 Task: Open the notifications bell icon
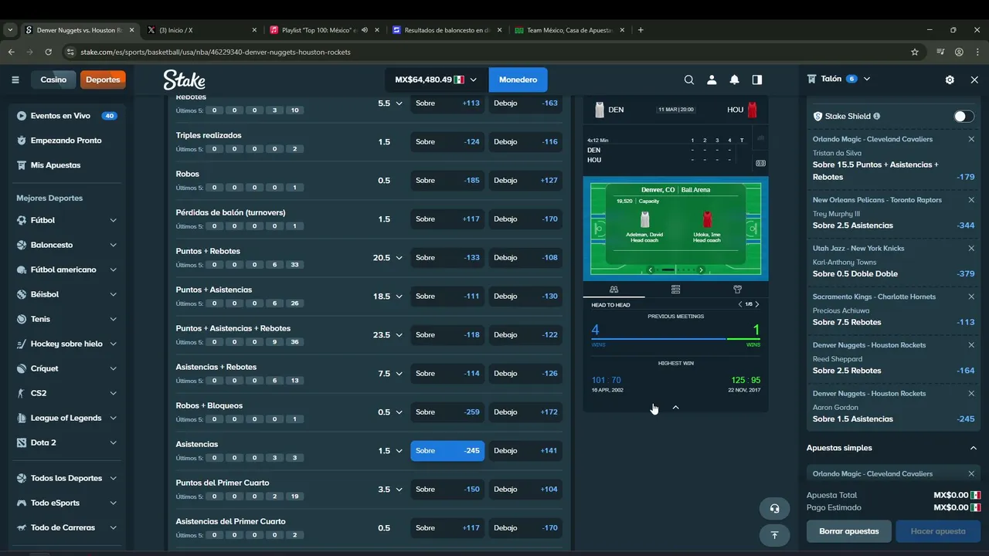point(734,80)
